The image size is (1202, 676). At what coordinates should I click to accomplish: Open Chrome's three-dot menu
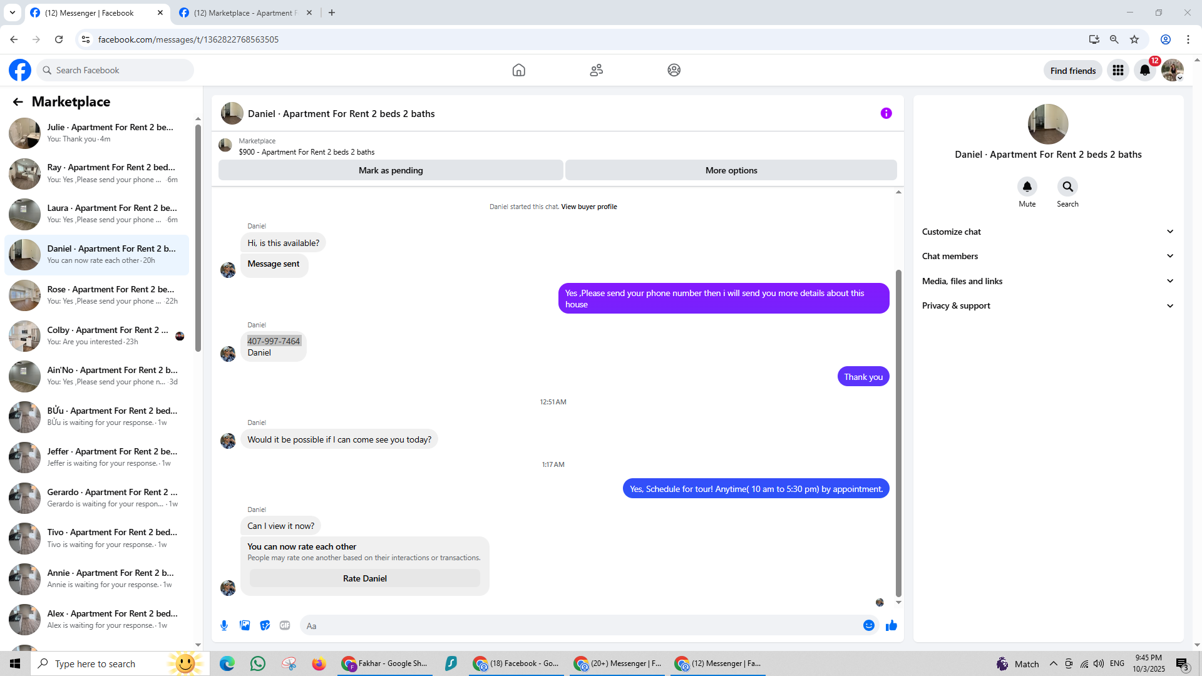1188,39
